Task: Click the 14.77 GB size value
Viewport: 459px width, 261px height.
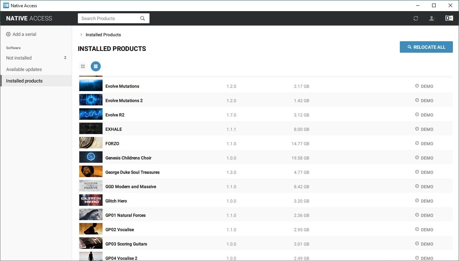Action: [x=300, y=144]
